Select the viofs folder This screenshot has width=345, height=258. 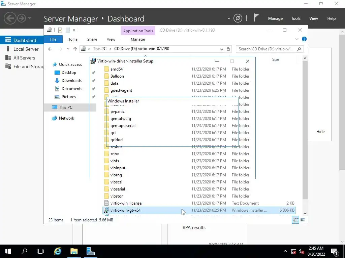[x=115, y=161]
